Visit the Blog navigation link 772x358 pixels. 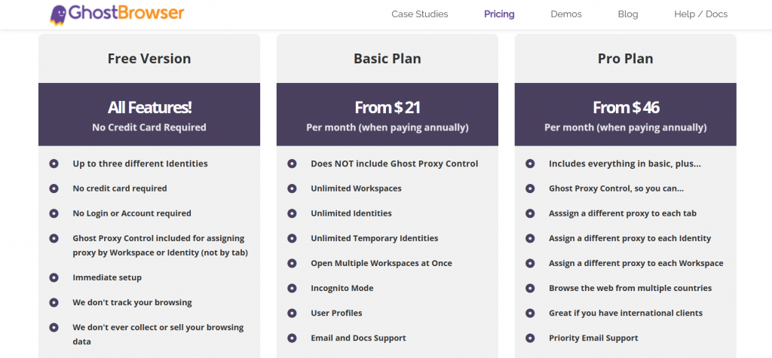(x=627, y=14)
